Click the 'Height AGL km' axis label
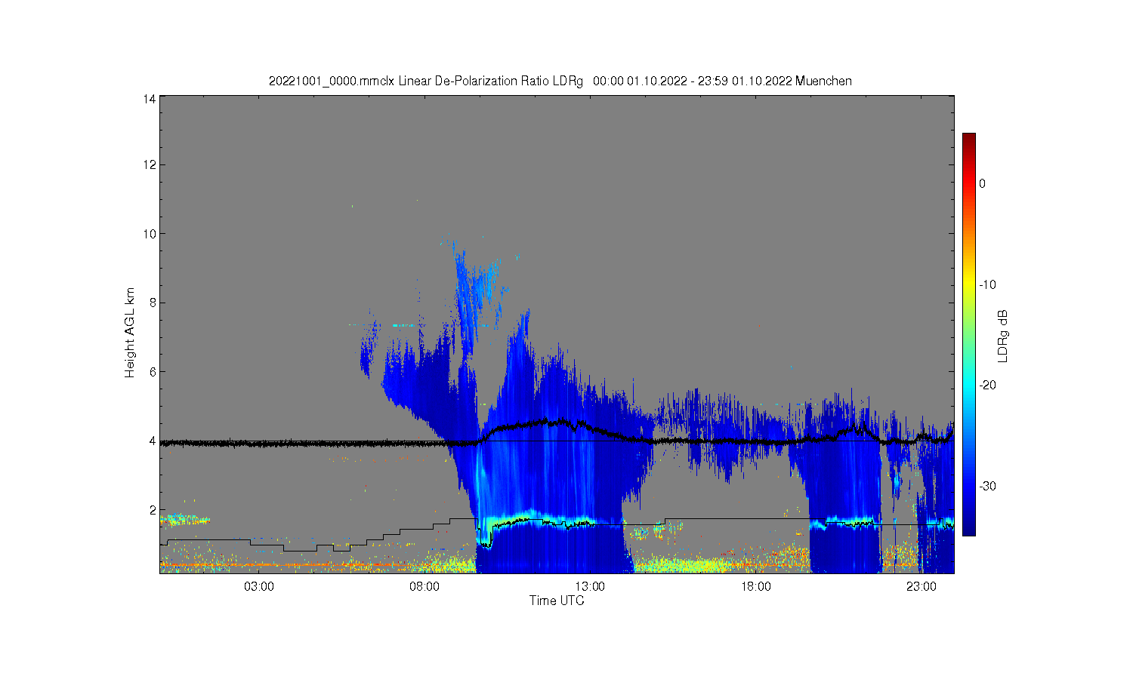The image size is (1133, 679). pos(131,333)
